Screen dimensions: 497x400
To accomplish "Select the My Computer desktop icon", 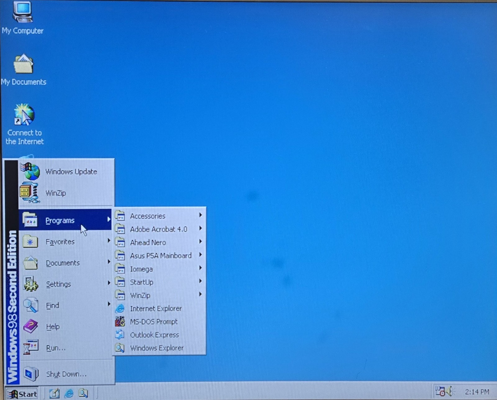I will tap(22, 18).
